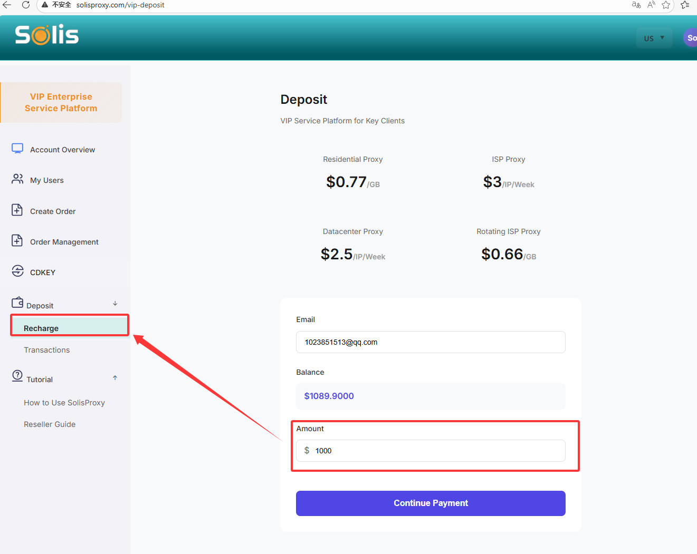
Task: Click the browser back arrow
Action: (7, 5)
